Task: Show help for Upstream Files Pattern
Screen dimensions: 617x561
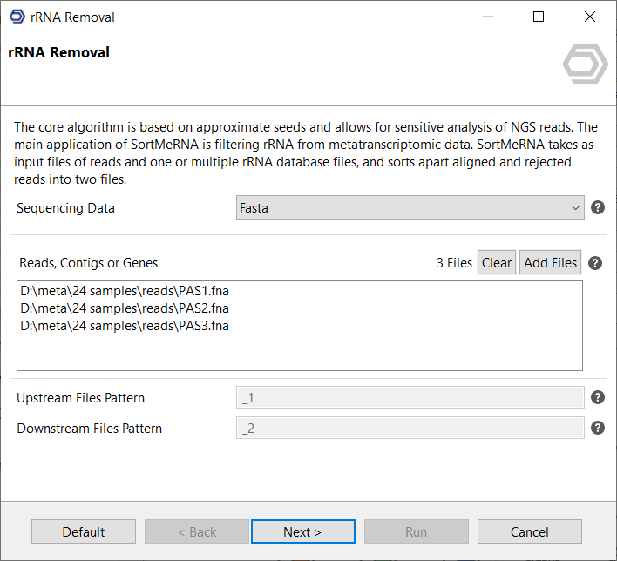Action: point(598,397)
